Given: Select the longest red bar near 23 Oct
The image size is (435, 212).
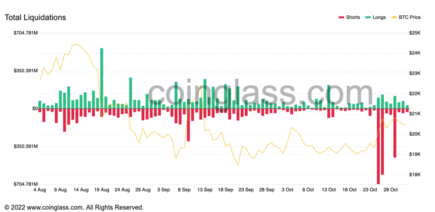Looking at the screenshot, I should click(x=378, y=146).
